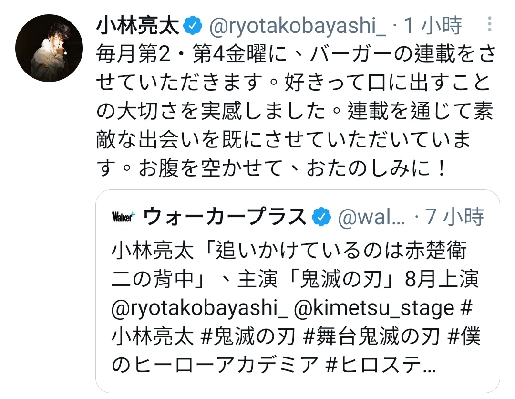Click the Walker+ logo in quoted tweet
This screenshot has height=399, width=515.
[124, 217]
